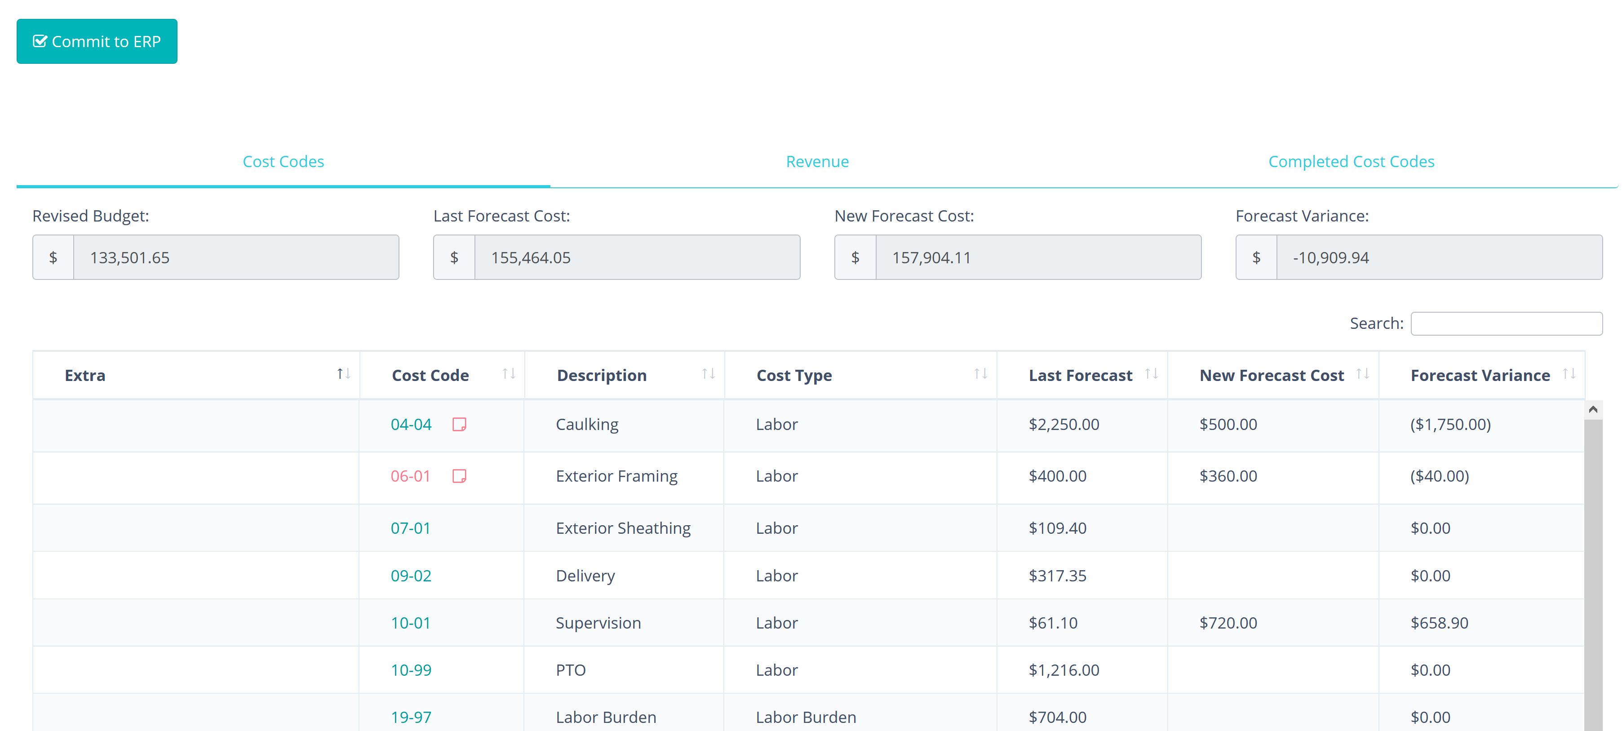Image resolution: width=1622 pixels, height=731 pixels.
Task: Select the PTO description cell
Action: [x=624, y=670]
